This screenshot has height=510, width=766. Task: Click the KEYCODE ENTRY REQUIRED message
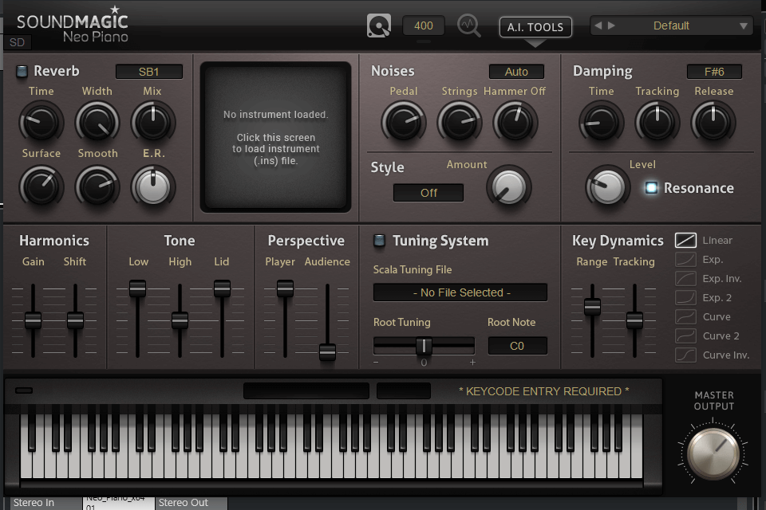[x=543, y=391]
